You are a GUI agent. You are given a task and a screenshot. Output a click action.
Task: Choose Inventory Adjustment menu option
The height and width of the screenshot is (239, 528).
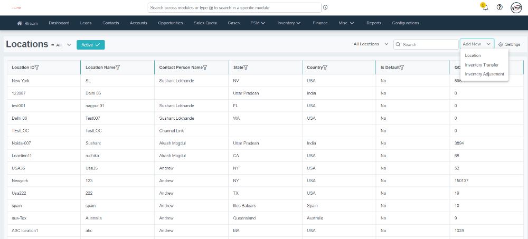484,74
